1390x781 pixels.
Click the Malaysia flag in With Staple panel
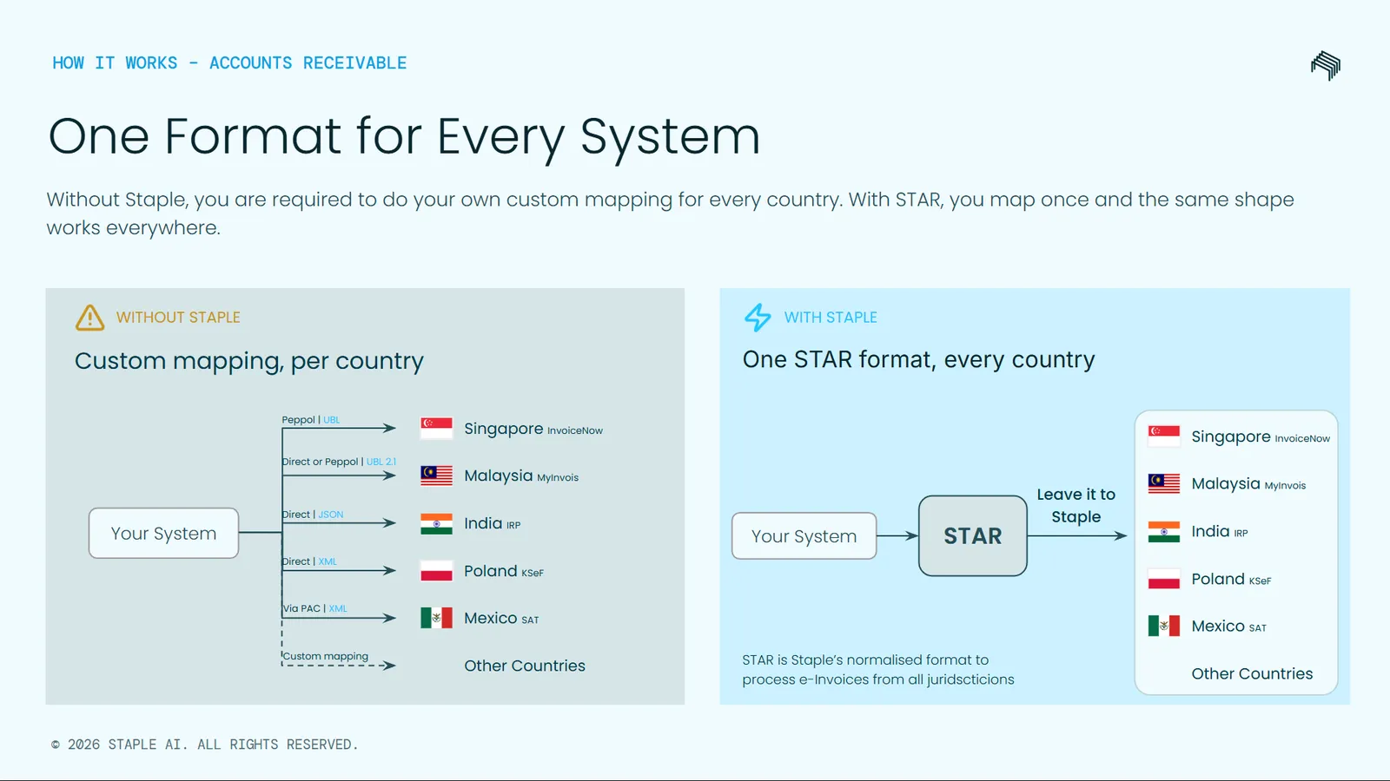(1164, 483)
